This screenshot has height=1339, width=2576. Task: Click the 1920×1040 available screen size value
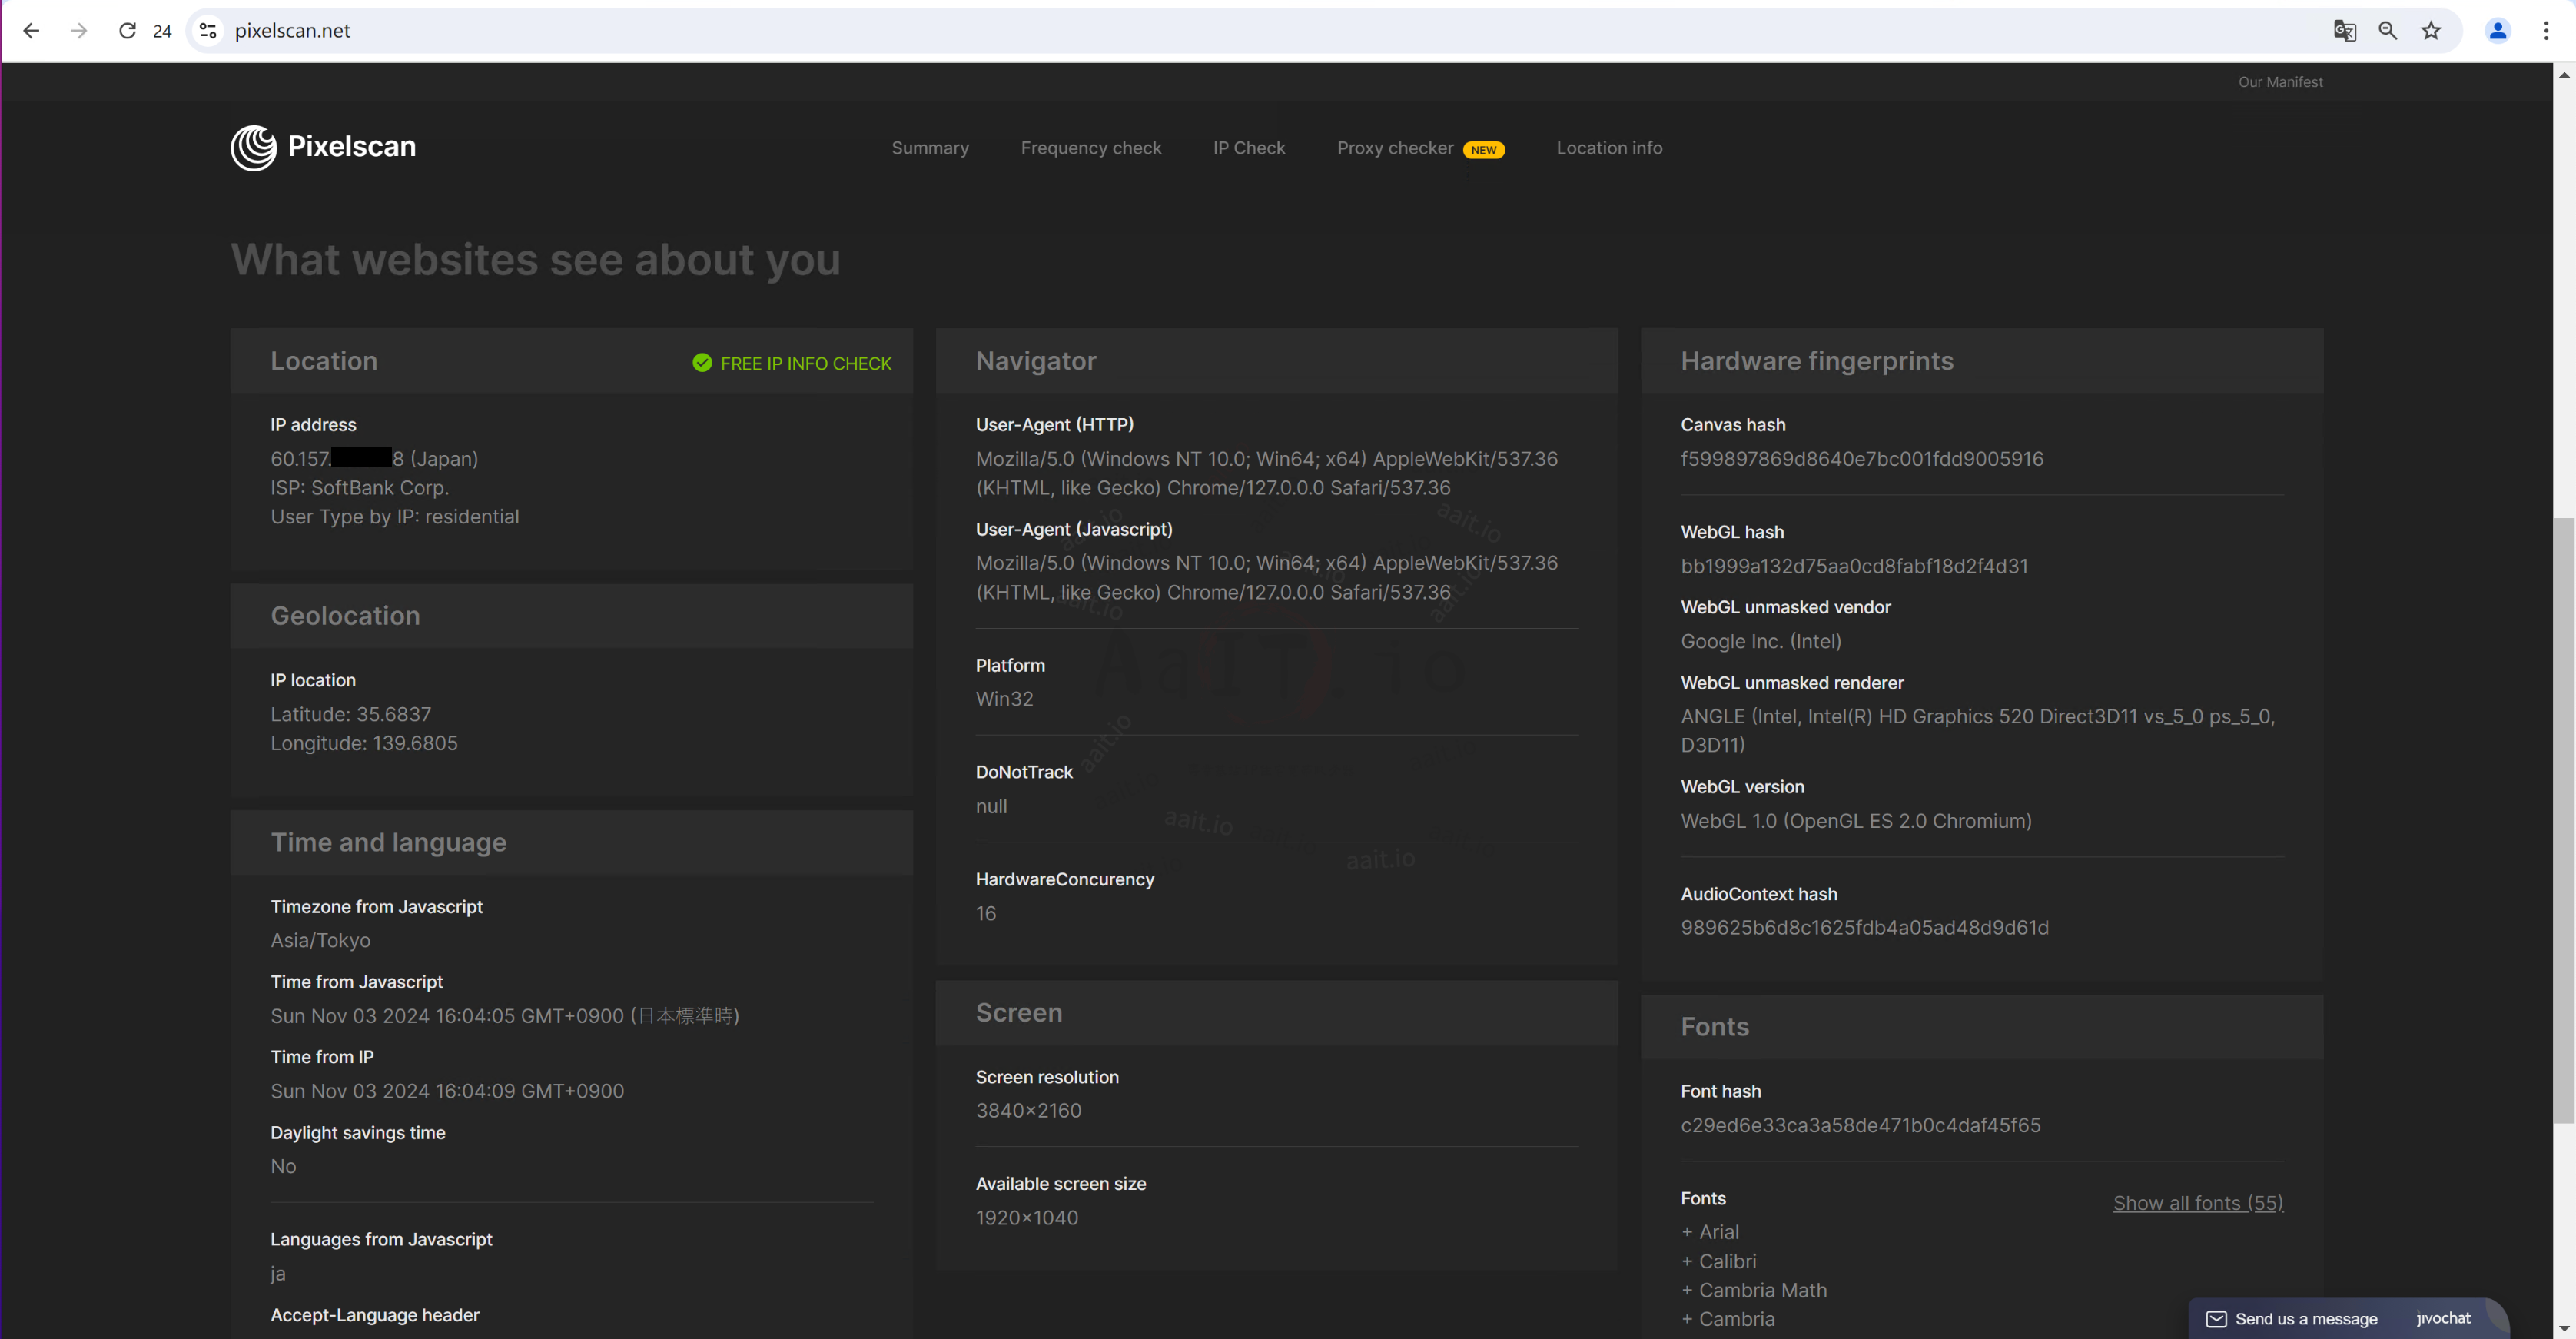(1026, 1218)
